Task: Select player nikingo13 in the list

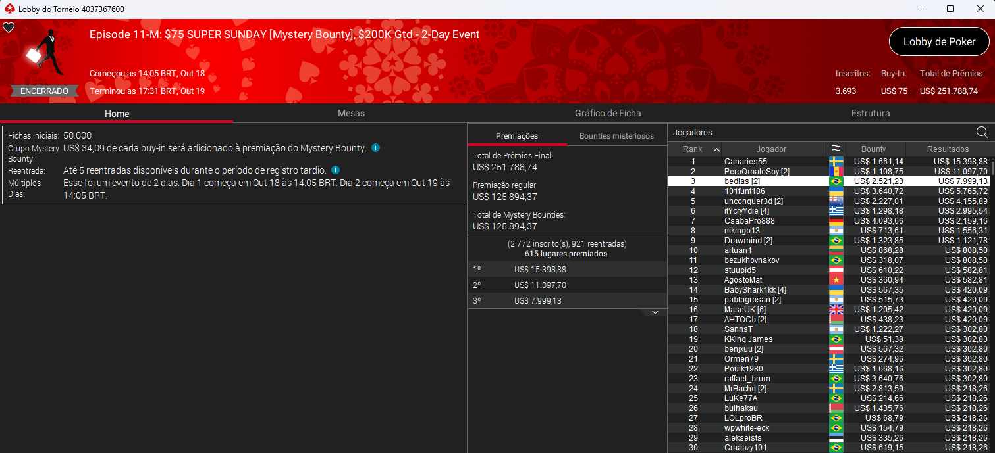Action: tap(830, 231)
